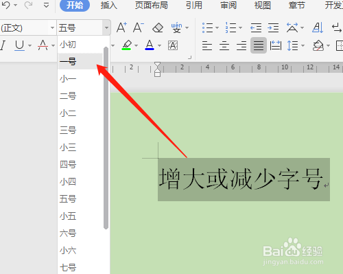
Task: Open the 引用 tab
Action: [194, 5]
